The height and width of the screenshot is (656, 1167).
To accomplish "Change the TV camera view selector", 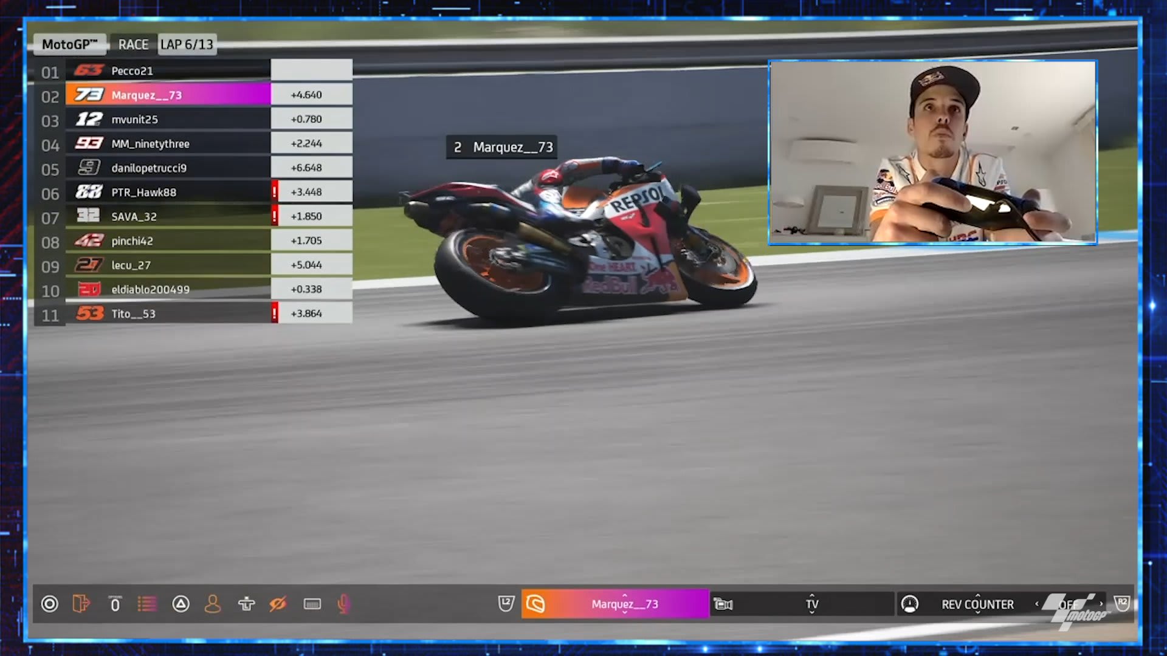I will [811, 604].
